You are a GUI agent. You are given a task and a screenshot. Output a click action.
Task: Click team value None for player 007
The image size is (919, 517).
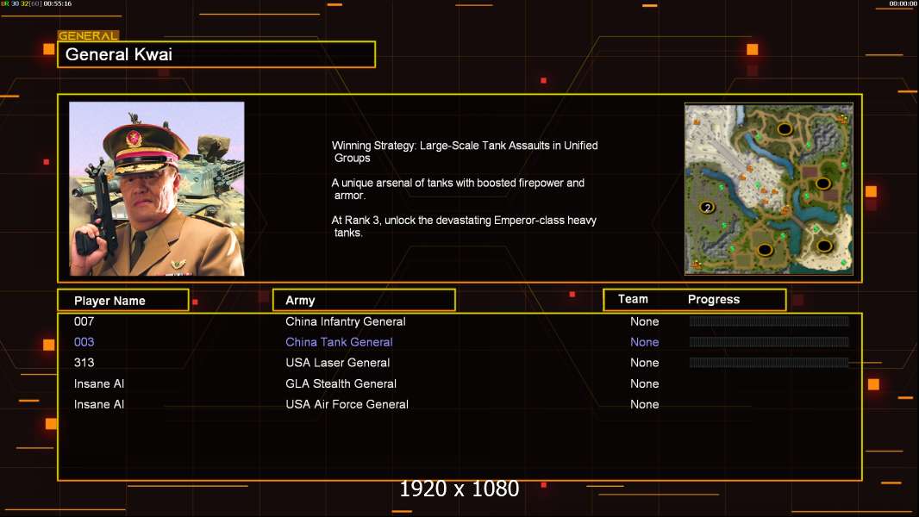(644, 321)
